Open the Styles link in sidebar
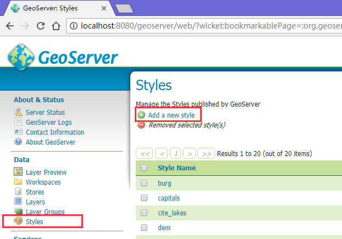 (x=35, y=222)
